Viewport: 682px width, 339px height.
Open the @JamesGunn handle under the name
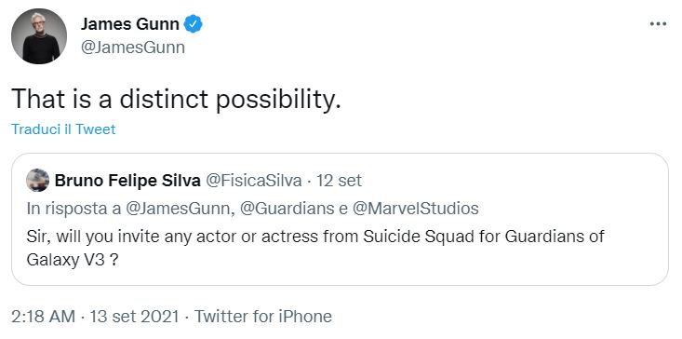pyautogui.click(x=133, y=47)
